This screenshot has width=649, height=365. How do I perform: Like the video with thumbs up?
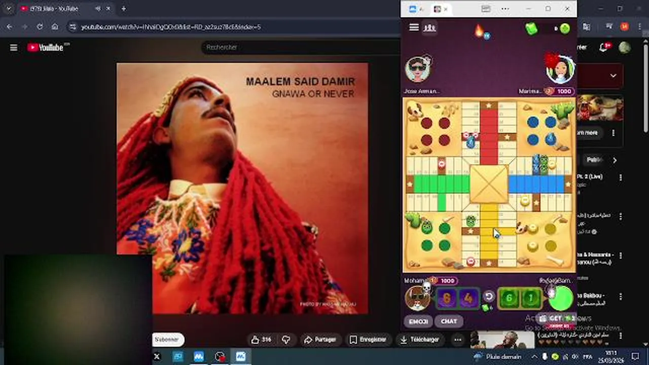point(261,340)
